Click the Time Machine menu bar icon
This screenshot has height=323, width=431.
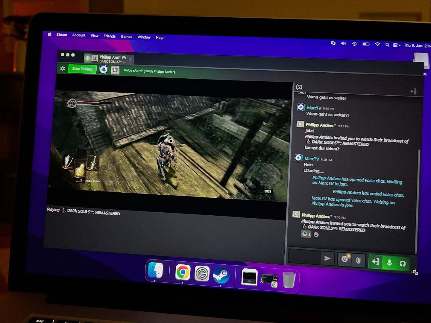pyautogui.click(x=354, y=44)
